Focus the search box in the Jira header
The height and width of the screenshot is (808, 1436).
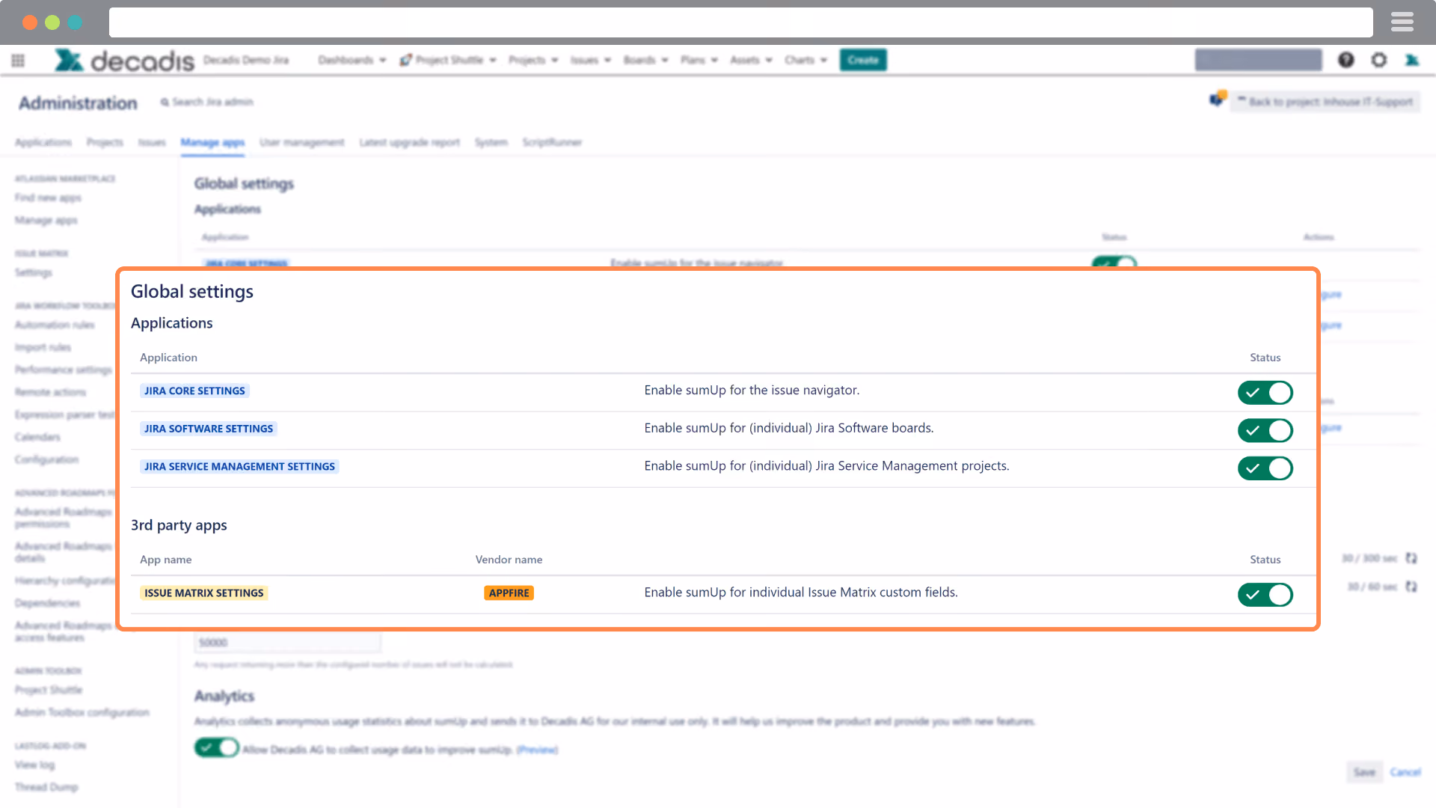(1258, 60)
